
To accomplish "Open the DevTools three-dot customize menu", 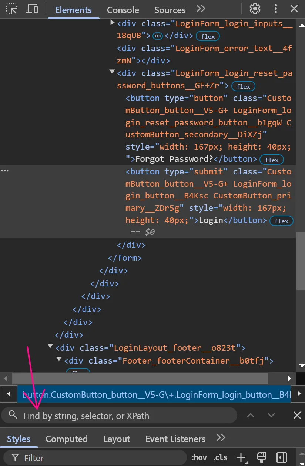I will click(275, 9).
